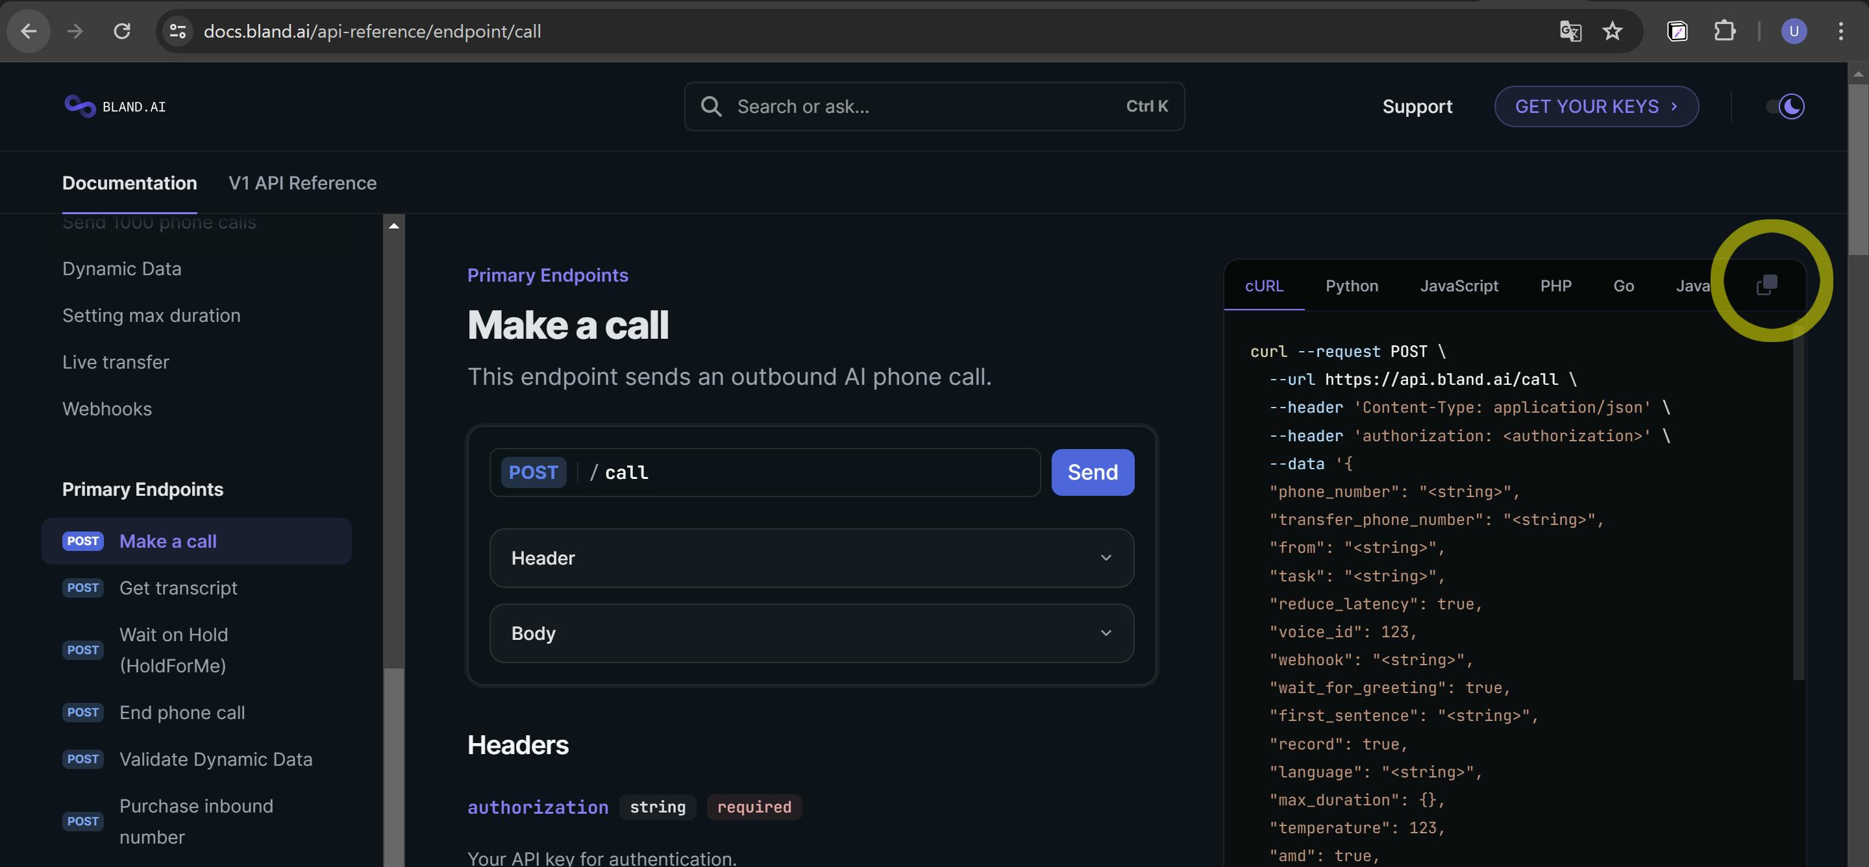Switch to Python code tab

(x=1351, y=286)
